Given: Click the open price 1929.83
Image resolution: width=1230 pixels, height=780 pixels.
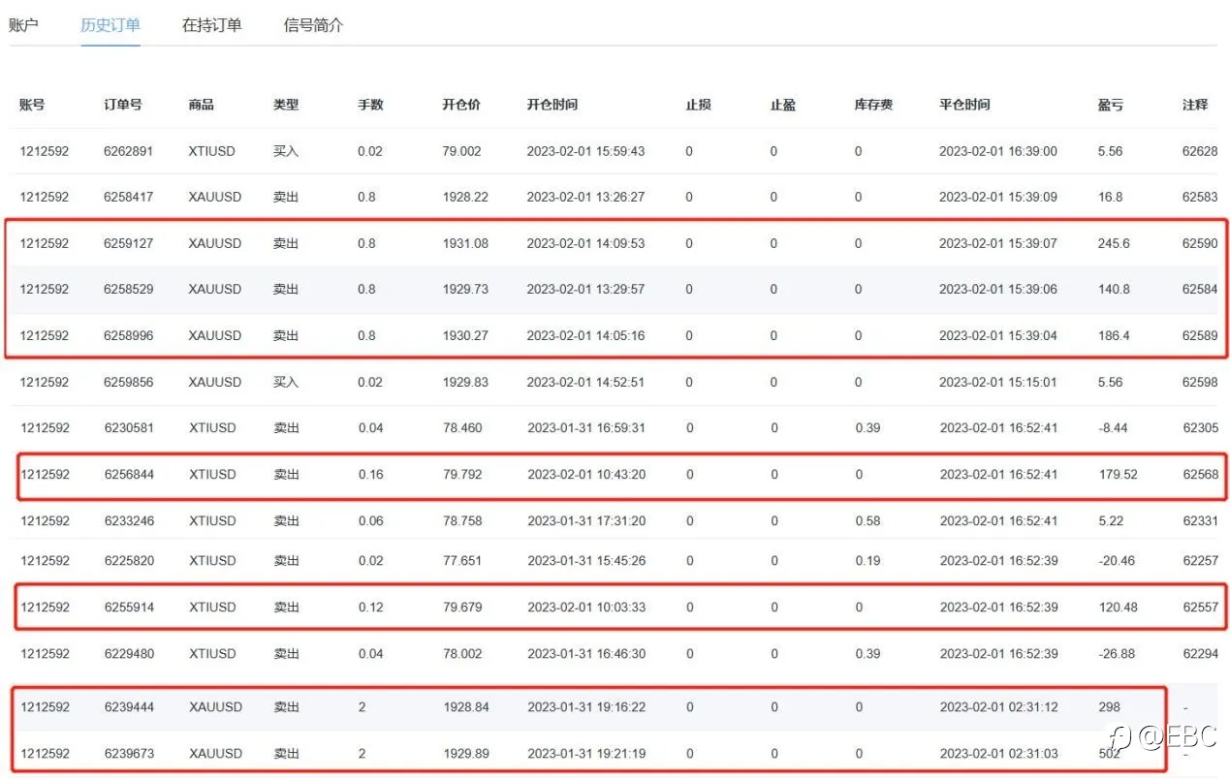Looking at the screenshot, I should [465, 382].
